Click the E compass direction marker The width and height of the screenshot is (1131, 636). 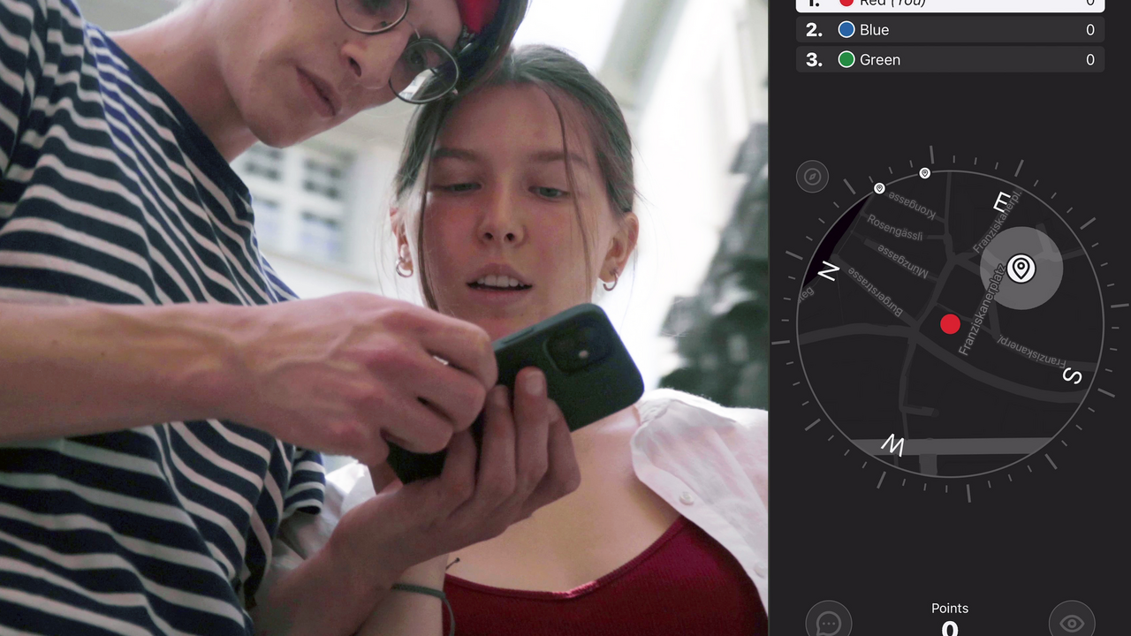coord(1001,203)
